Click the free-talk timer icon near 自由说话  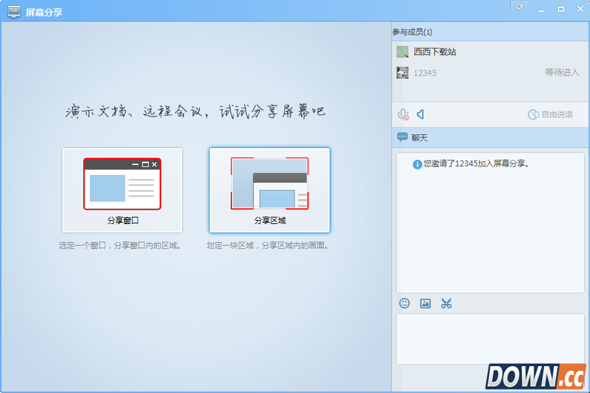(532, 114)
